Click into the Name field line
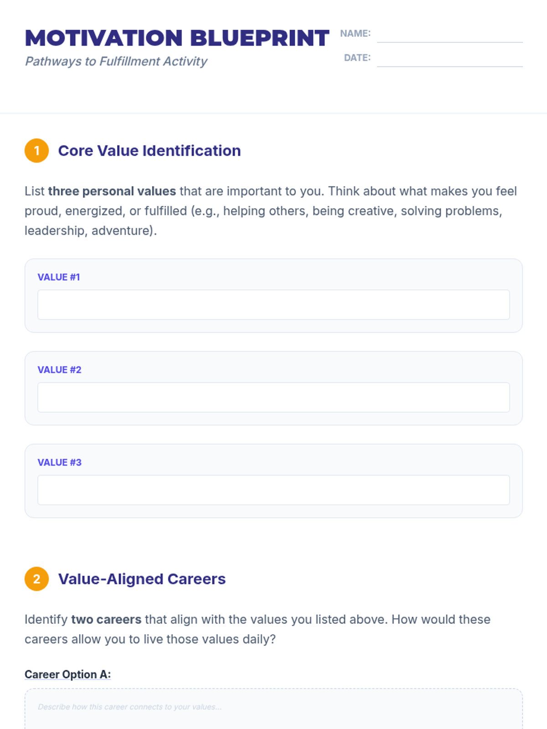The width and height of the screenshot is (547, 729). point(449,35)
